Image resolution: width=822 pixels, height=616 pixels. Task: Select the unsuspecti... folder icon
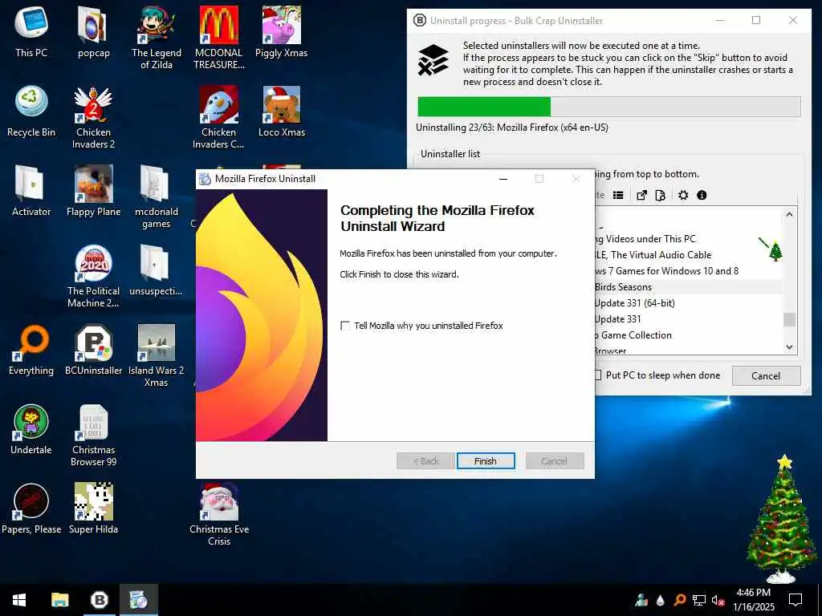point(156,270)
